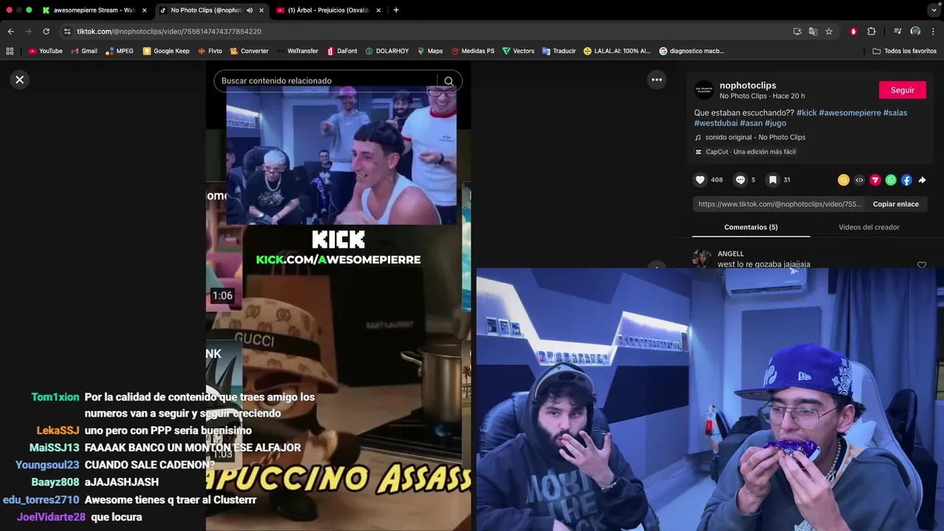The width and height of the screenshot is (944, 531).
Task: Like the video with heart icon
Action: point(700,180)
